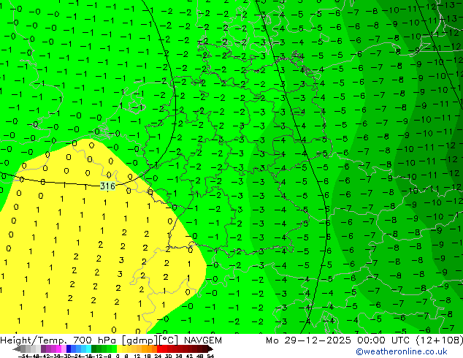Click the cyan legend swatch near -18
This screenshot has width=463, height=358.
(88, 349)
